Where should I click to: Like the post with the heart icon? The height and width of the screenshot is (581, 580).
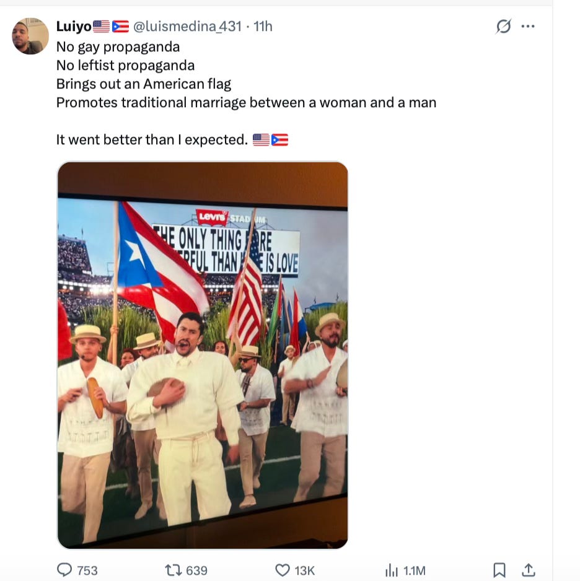coord(283,570)
